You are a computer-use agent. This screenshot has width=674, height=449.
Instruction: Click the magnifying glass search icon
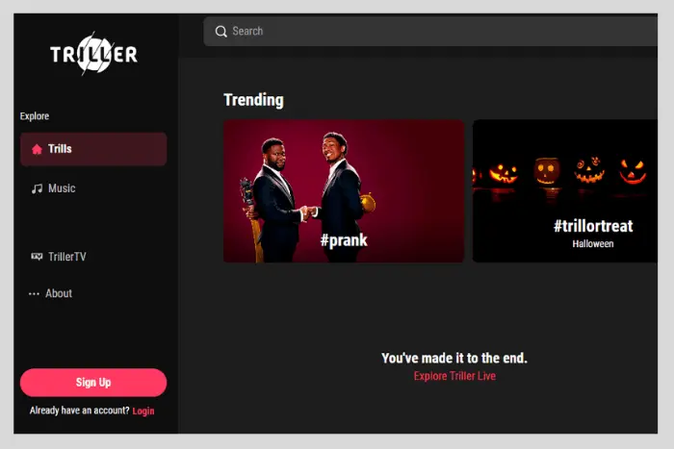220,32
